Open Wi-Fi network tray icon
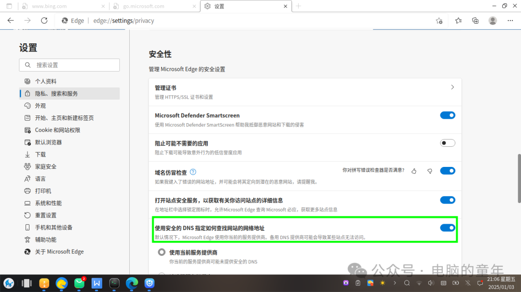 coord(419,283)
